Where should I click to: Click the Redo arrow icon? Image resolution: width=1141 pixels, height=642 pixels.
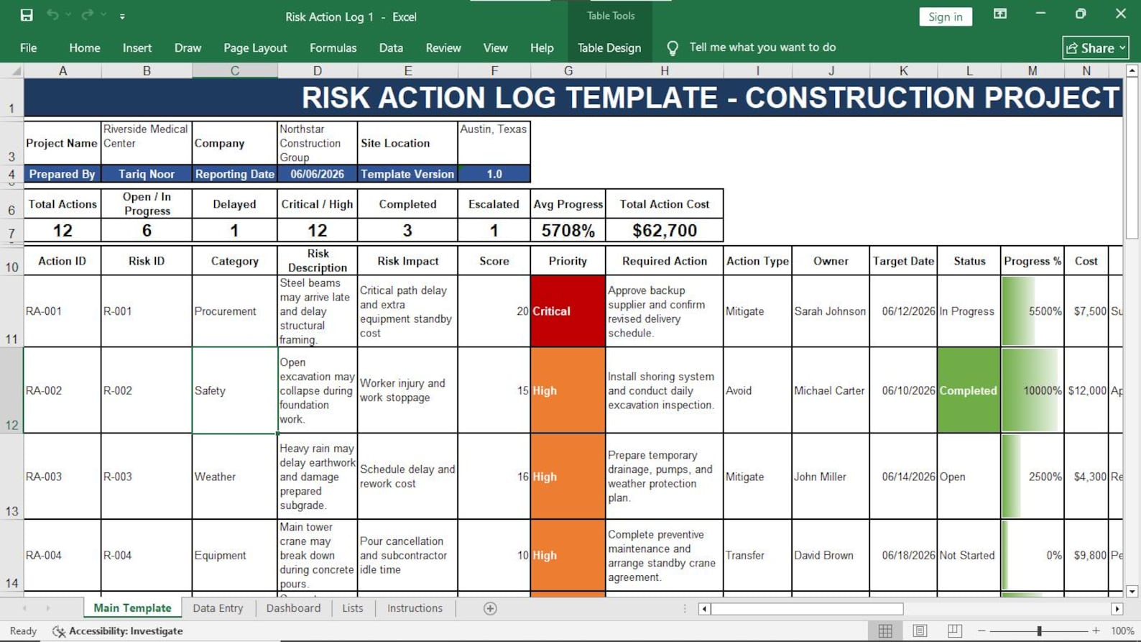tap(87, 15)
